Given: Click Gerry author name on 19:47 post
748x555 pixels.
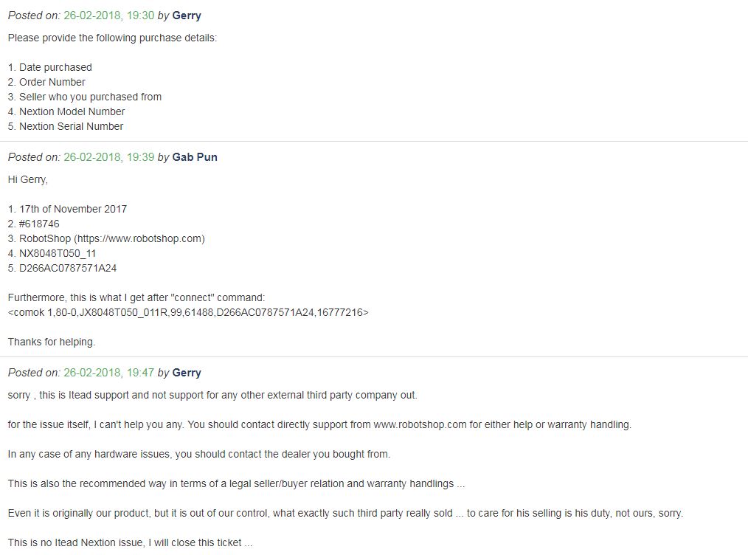Looking at the screenshot, I should [x=187, y=373].
